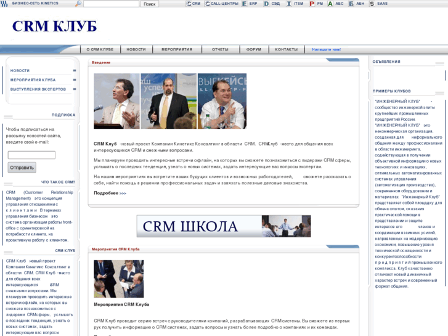Viewport: 448px width, 336px height.
Task: Open Мероприятия клуба sidebar link
Action: click(x=33, y=80)
